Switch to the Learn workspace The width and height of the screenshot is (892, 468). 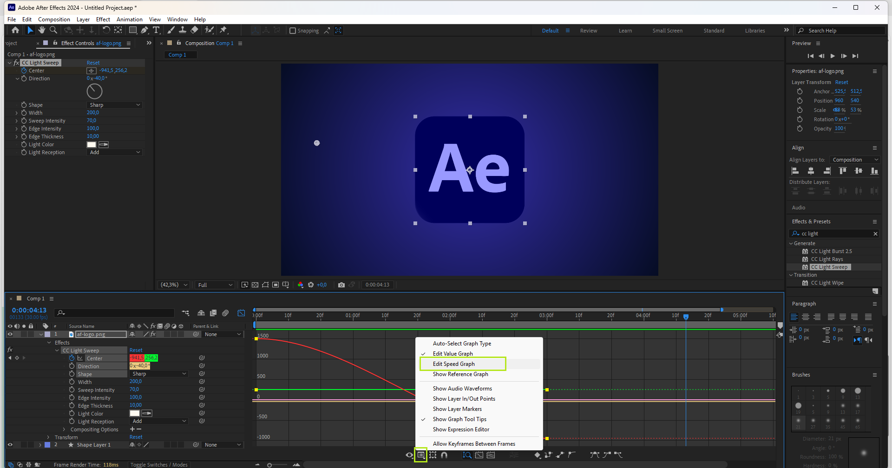625,31
